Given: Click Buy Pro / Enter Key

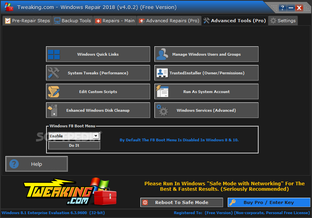Looking at the screenshot, I should click(269, 202).
